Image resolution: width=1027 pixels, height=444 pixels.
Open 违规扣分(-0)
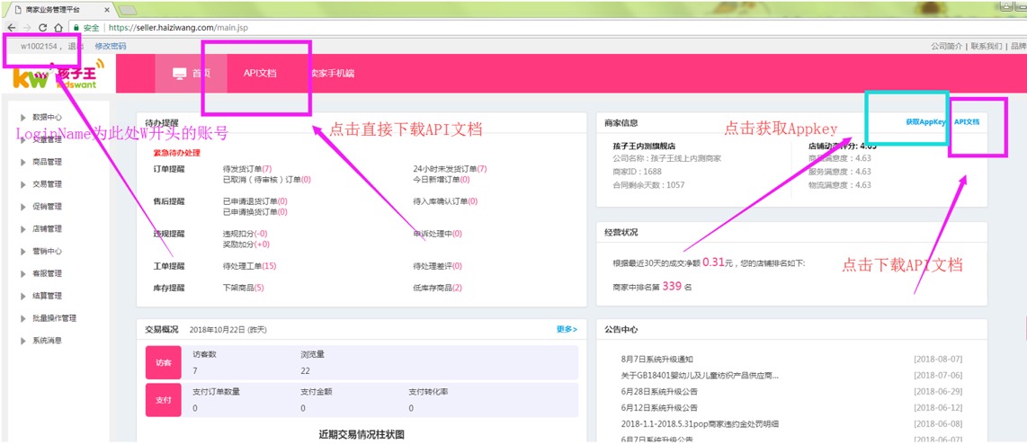[x=245, y=233]
